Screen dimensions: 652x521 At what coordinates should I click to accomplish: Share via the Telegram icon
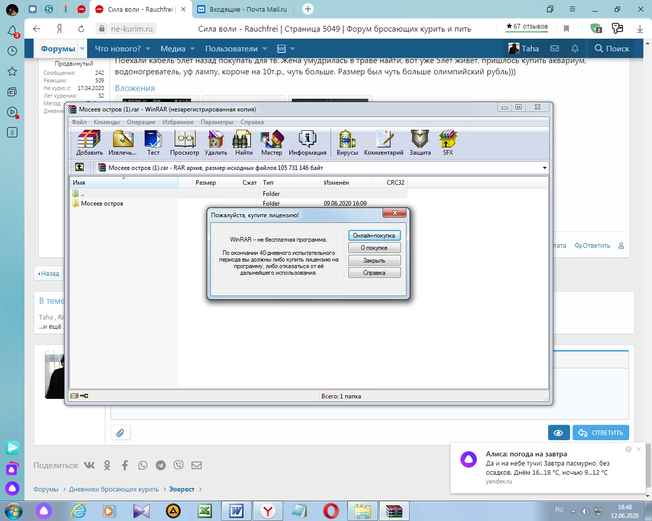tap(160, 465)
